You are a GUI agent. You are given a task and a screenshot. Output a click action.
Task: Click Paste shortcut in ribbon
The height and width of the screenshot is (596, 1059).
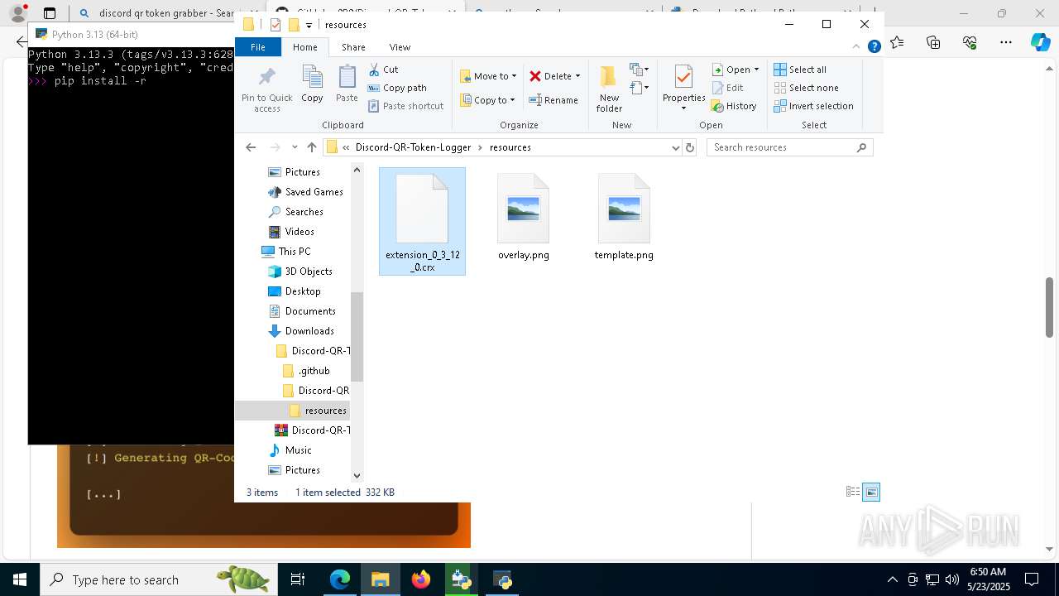click(405, 106)
